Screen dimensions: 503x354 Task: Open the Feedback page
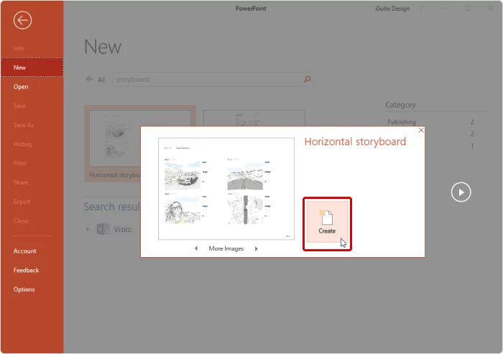click(x=26, y=270)
